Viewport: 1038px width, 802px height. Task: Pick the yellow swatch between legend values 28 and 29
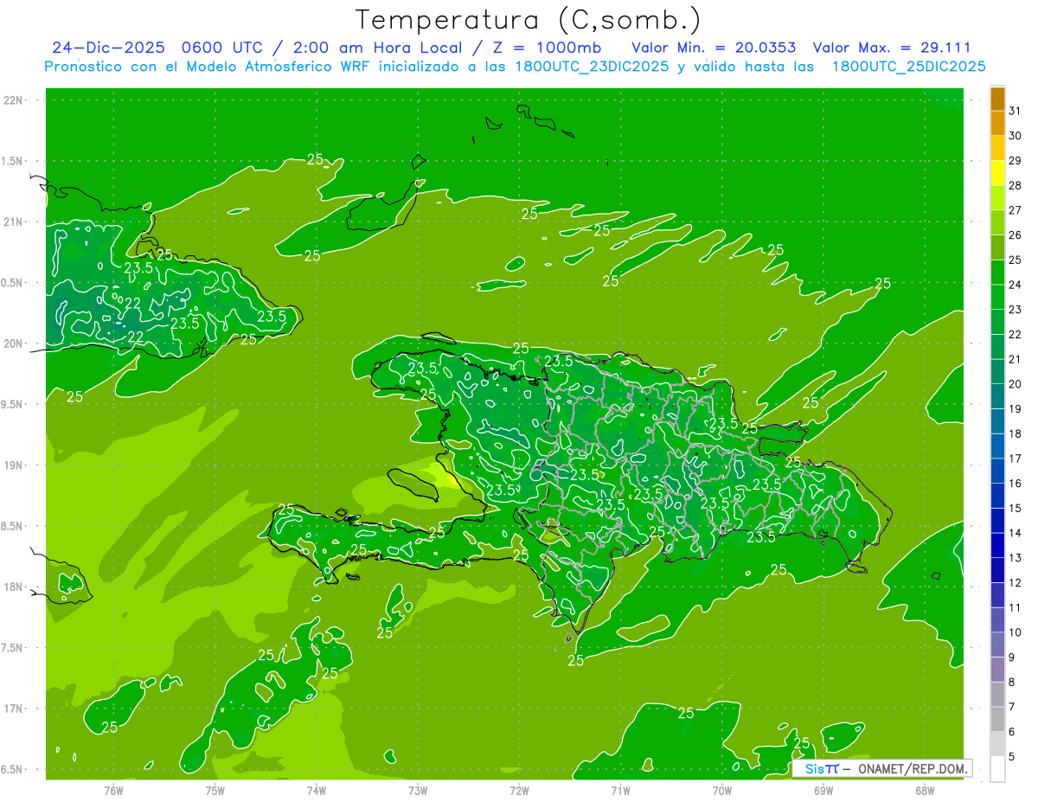coord(997,173)
